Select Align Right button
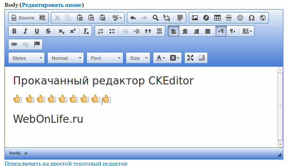289x166 pixels. click(196, 31)
